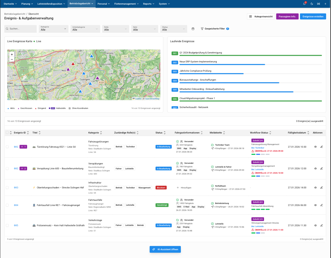
Task: Expand the Kategorie filter dropdown
Action: pos(53,29)
